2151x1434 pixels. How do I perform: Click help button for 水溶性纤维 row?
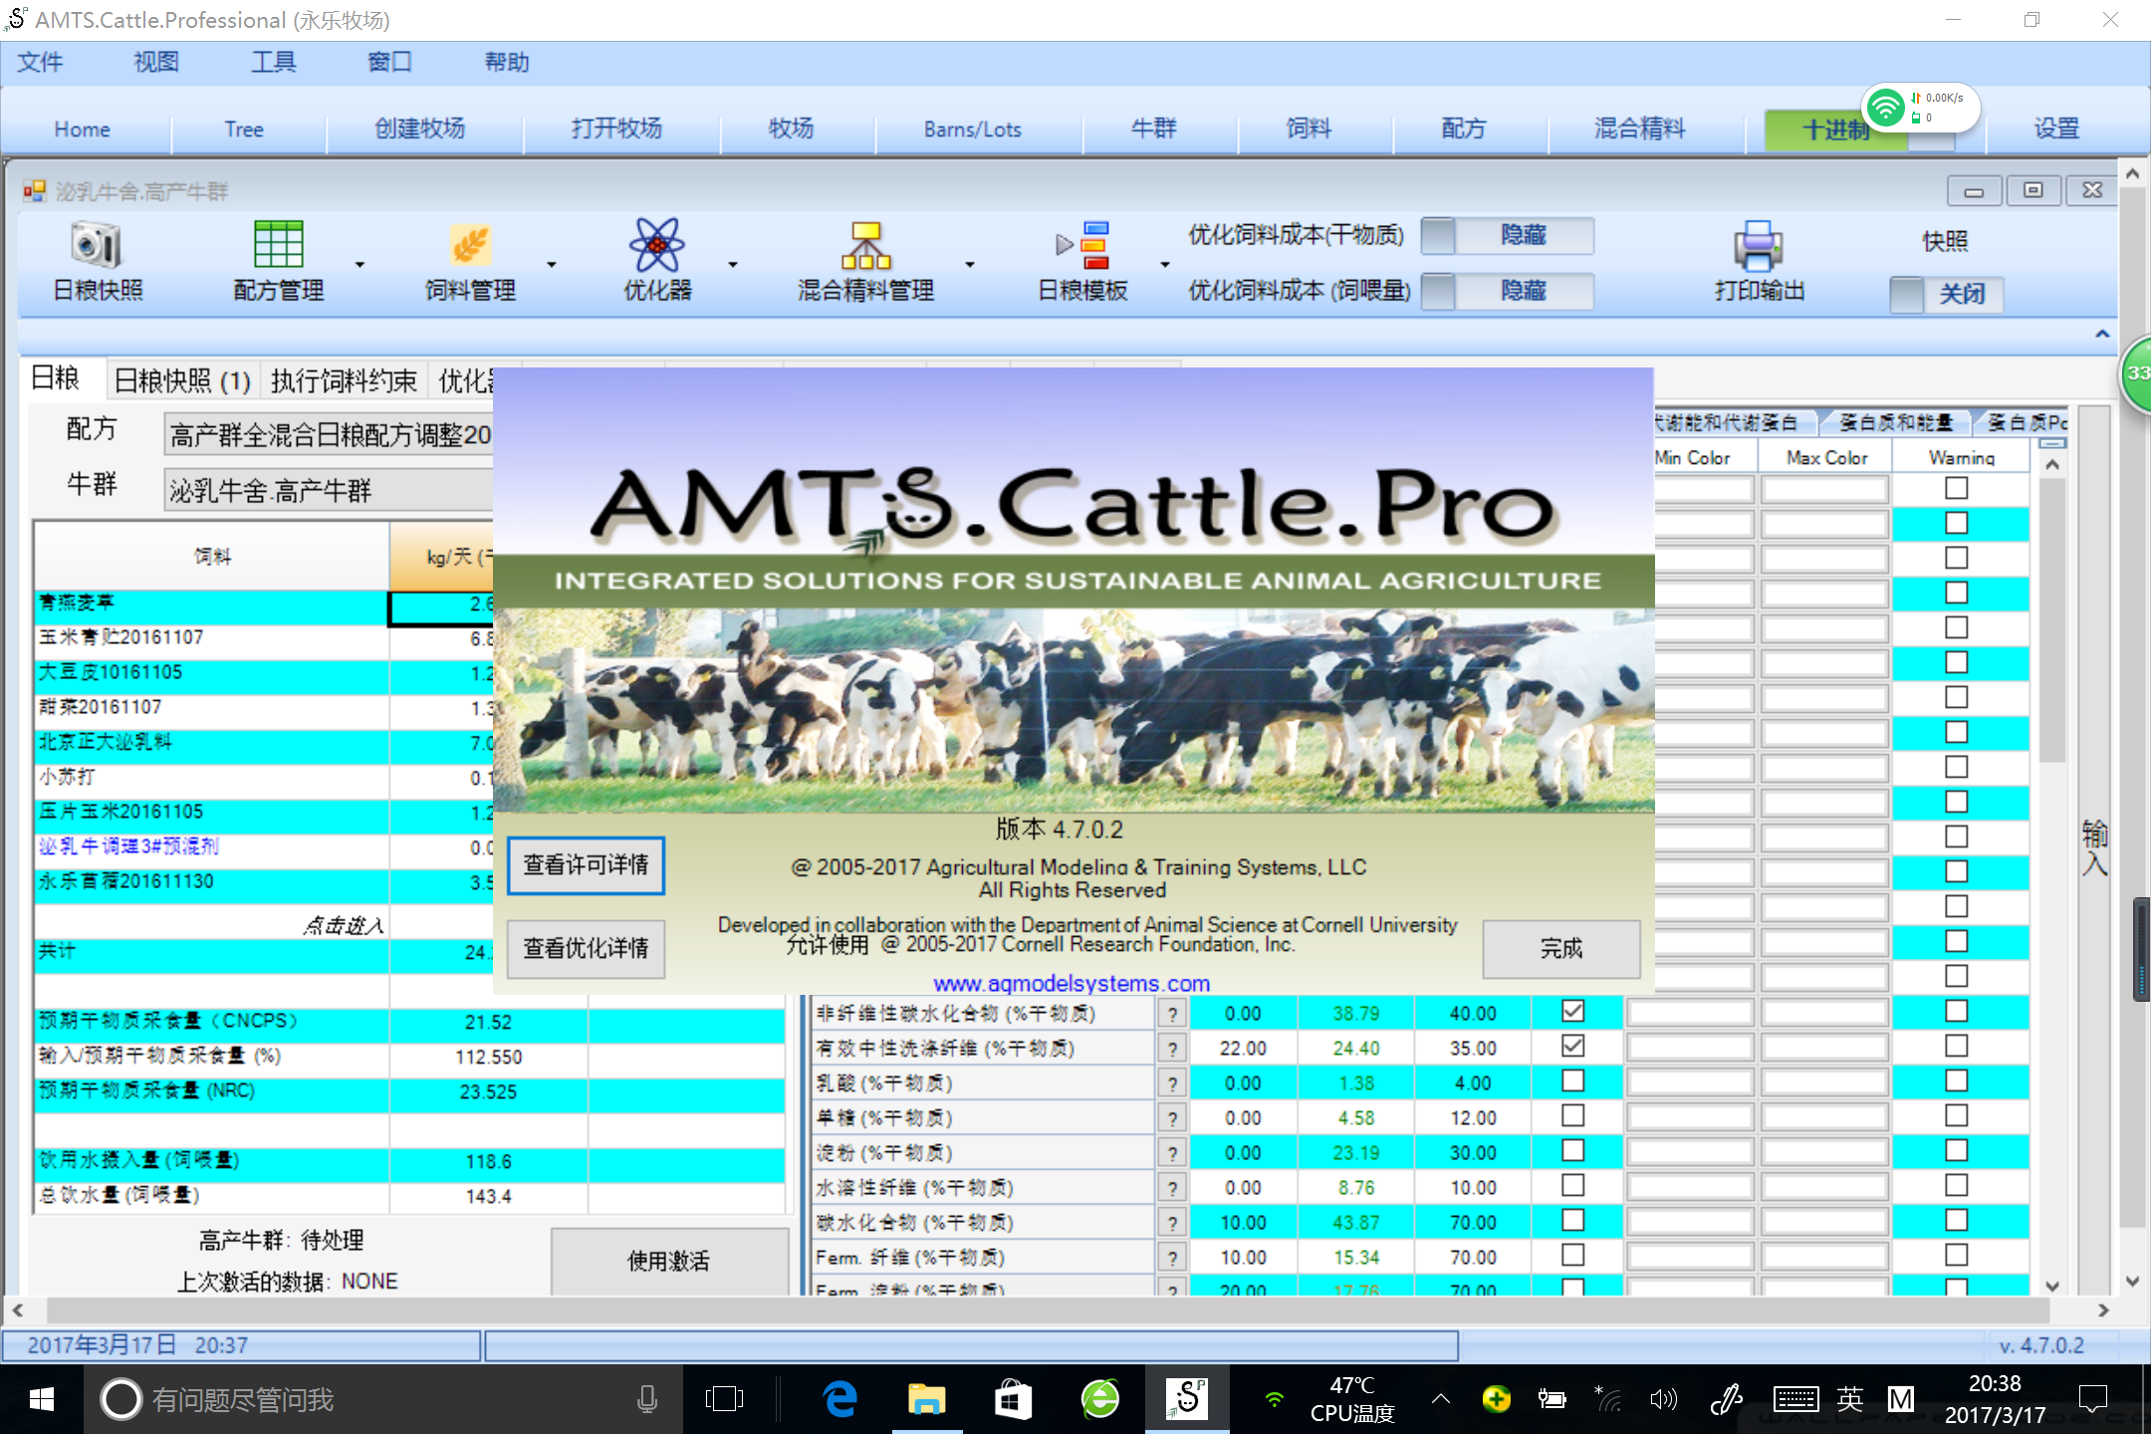point(1172,1188)
